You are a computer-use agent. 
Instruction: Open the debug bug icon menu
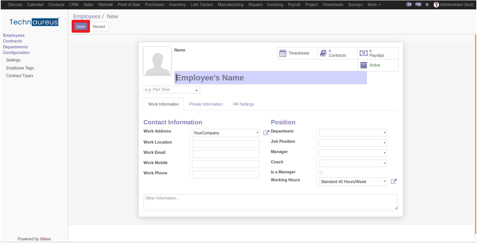[427, 5]
